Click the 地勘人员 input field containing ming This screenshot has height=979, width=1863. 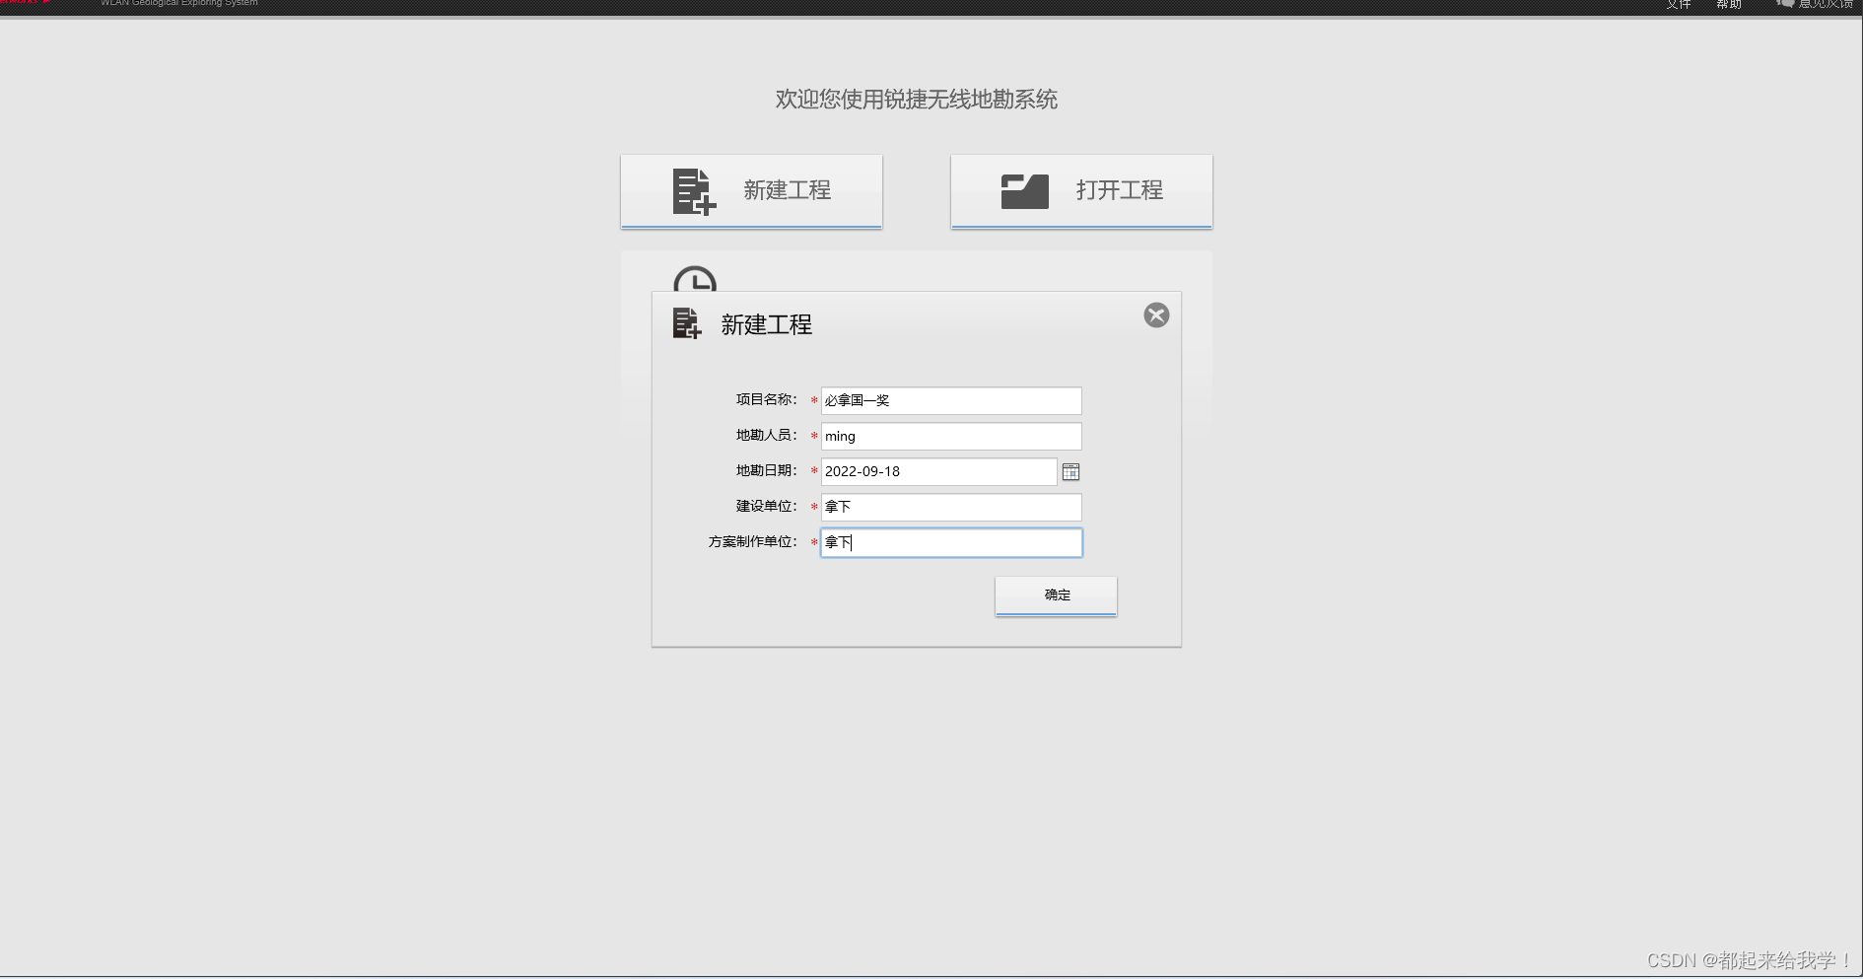point(951,436)
